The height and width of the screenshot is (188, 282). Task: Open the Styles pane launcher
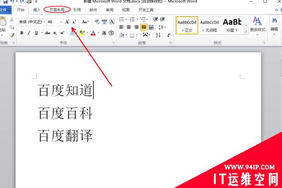coord(264,43)
